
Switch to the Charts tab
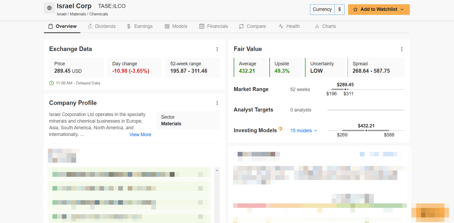click(325, 26)
